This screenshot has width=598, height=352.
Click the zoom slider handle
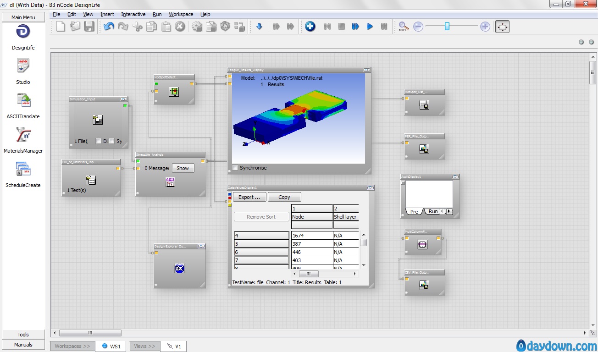tap(447, 27)
